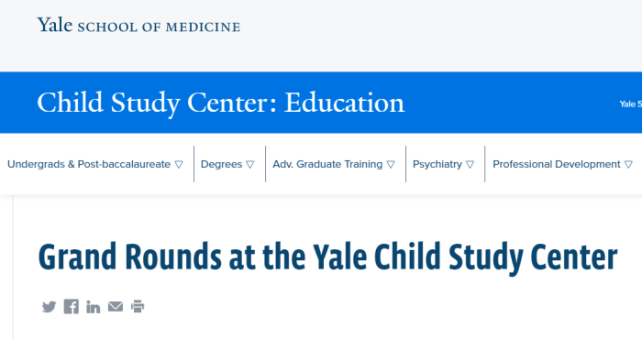Share page via Facebook icon

(72, 306)
